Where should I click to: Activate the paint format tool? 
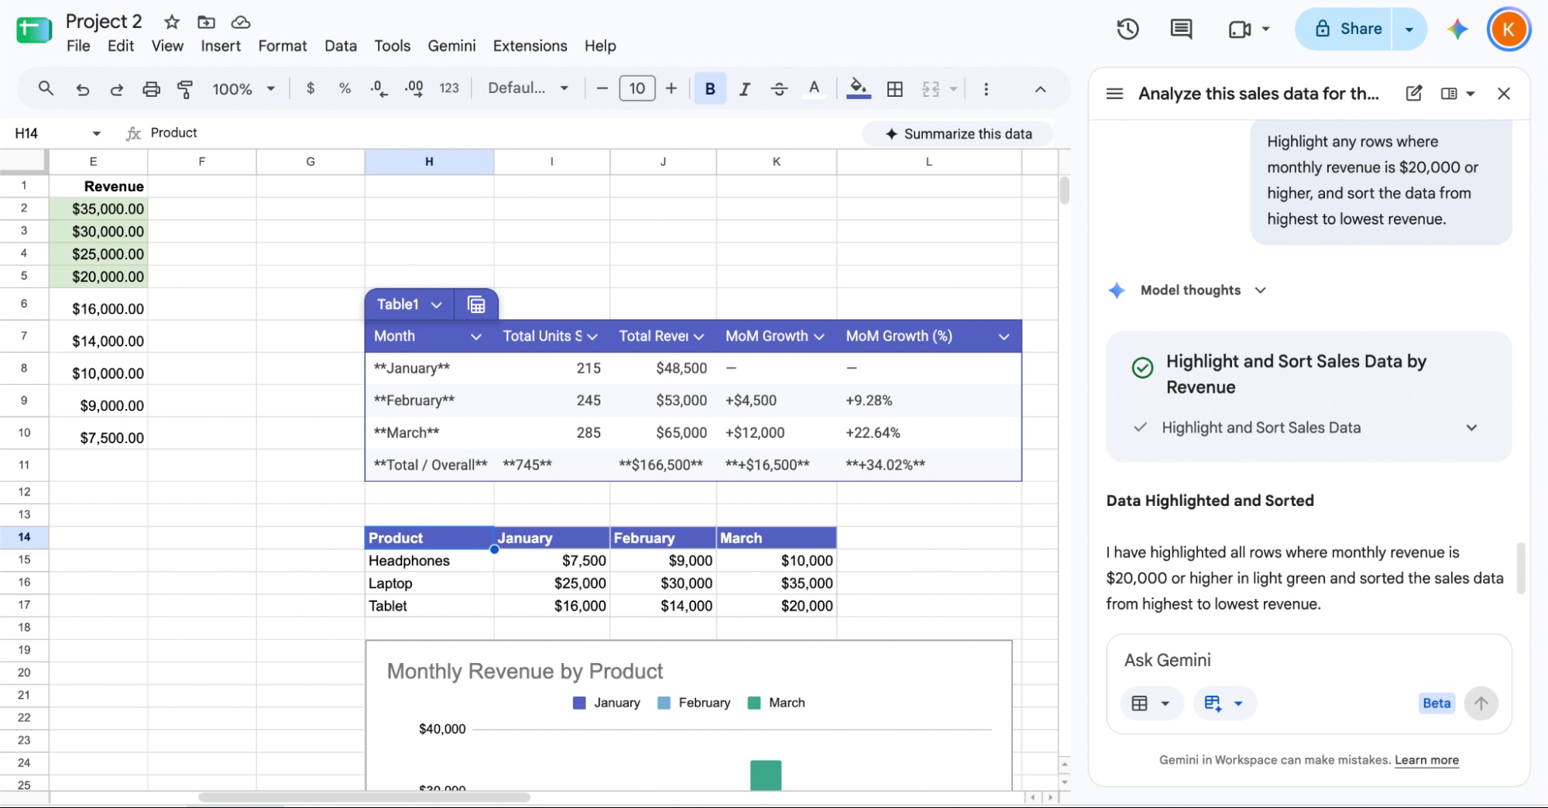(x=185, y=89)
